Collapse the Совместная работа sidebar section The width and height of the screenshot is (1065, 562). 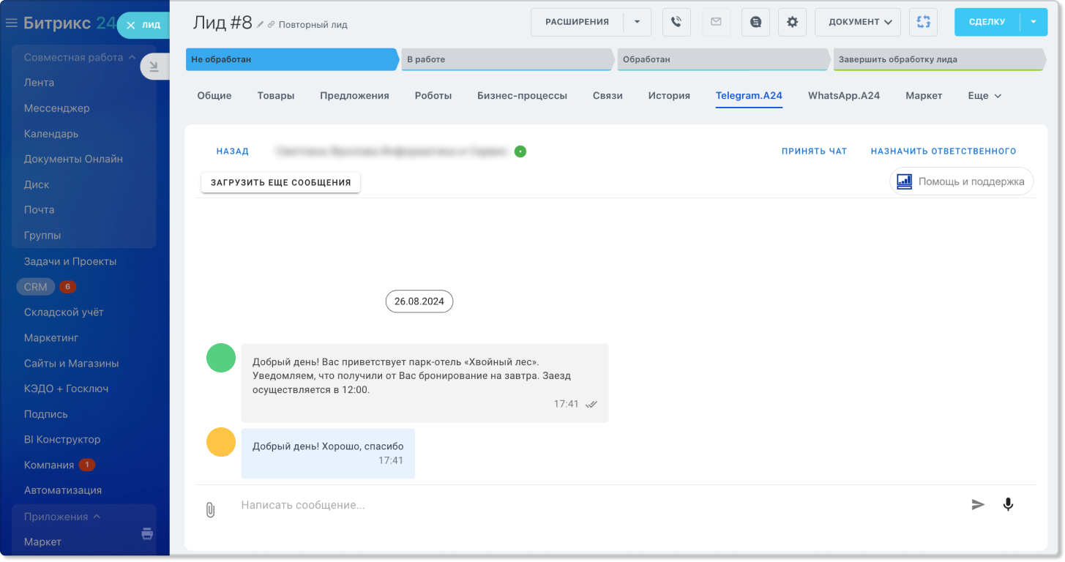pyautogui.click(x=132, y=57)
